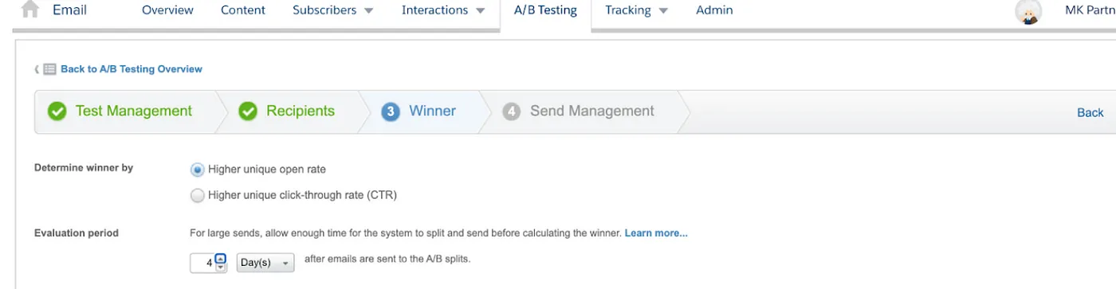
Task: Open the Day(s) unit dropdown
Action: (265, 263)
